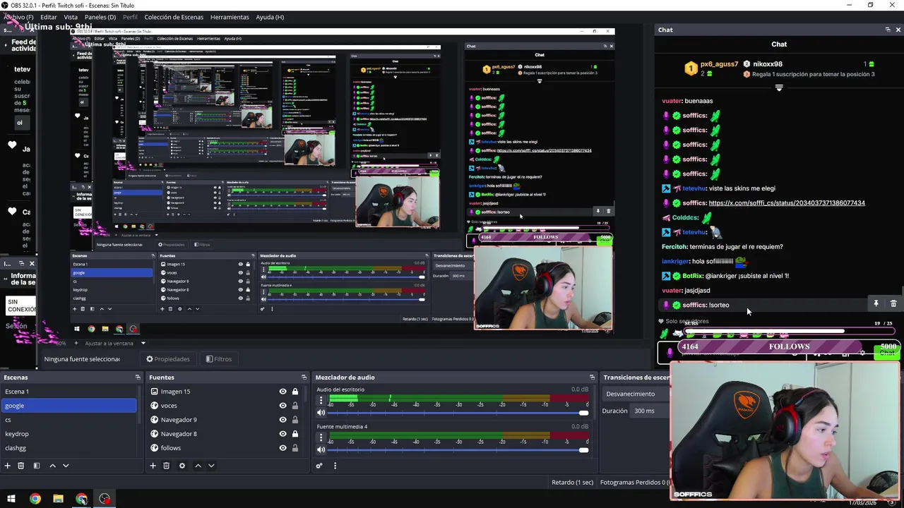Mute Audio del escritorio speaker
Image resolution: width=904 pixels, height=508 pixels.
tap(321, 413)
